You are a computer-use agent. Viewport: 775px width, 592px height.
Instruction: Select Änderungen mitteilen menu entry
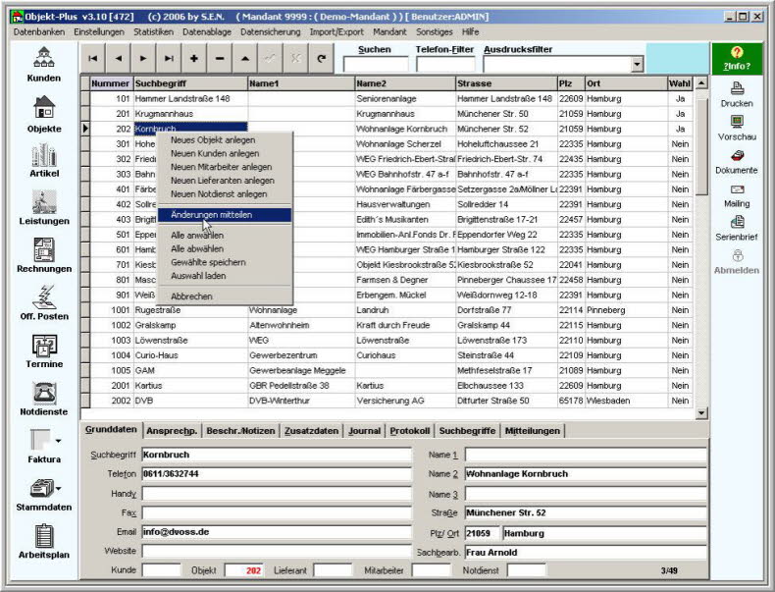(x=225, y=215)
